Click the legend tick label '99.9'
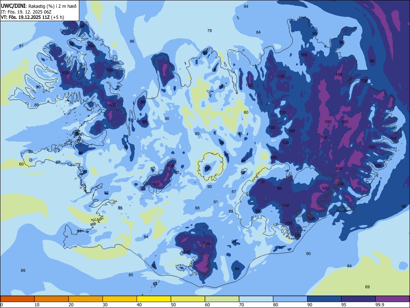Screen dimensions: 410x308 [380, 305]
